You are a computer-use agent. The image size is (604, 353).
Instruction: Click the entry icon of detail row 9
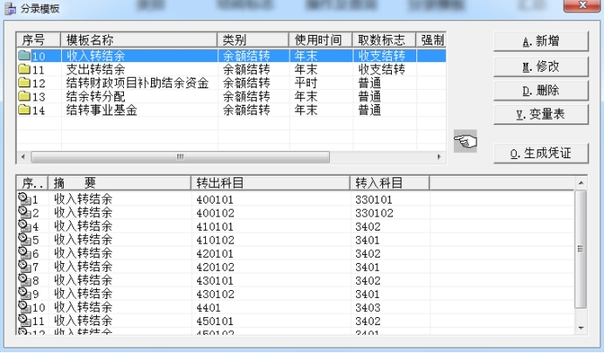tap(24, 294)
